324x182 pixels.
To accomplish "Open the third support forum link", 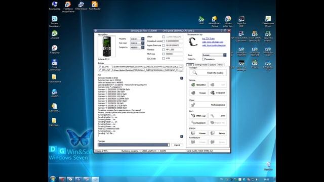I will pos(214,45).
